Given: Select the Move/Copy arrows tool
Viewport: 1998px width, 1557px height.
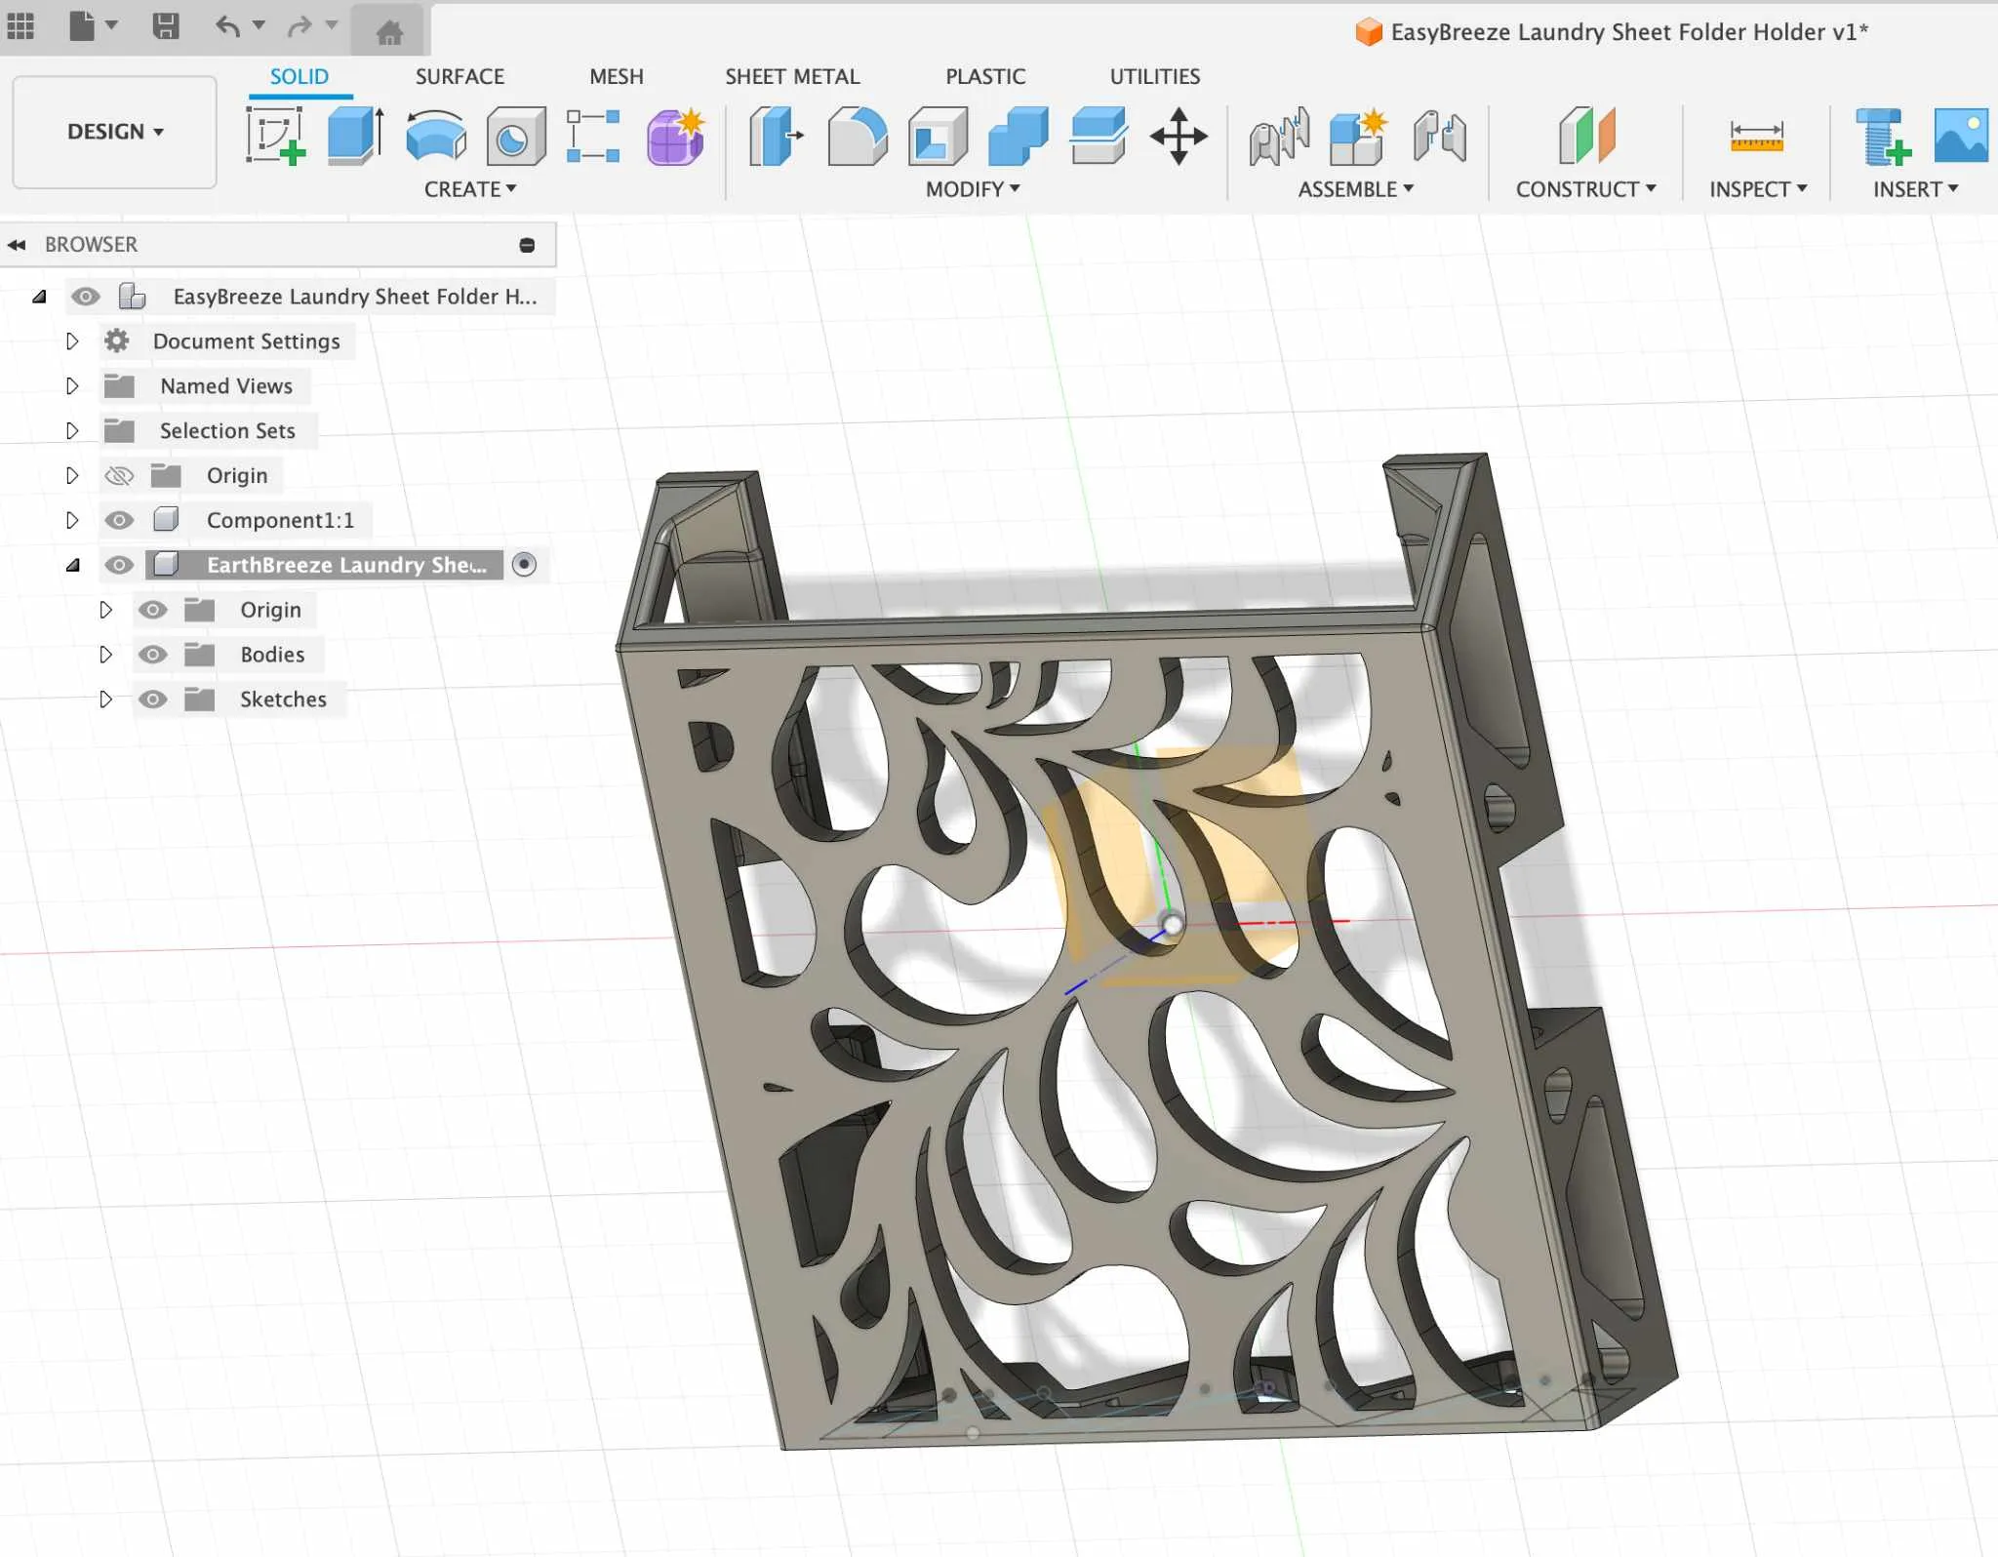Looking at the screenshot, I should (x=1179, y=137).
